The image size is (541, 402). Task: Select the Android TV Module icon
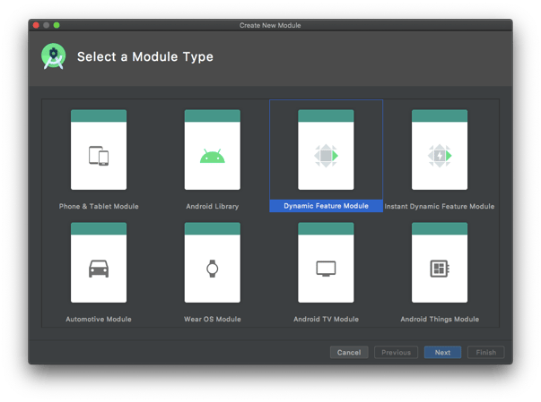(326, 269)
